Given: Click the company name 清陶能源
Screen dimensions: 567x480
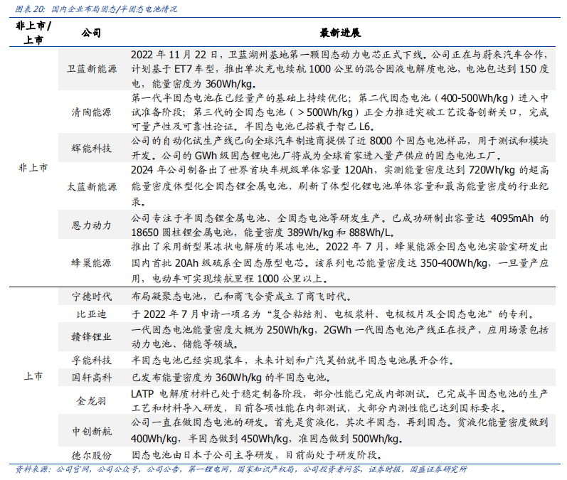Looking at the screenshot, I should coord(92,112).
